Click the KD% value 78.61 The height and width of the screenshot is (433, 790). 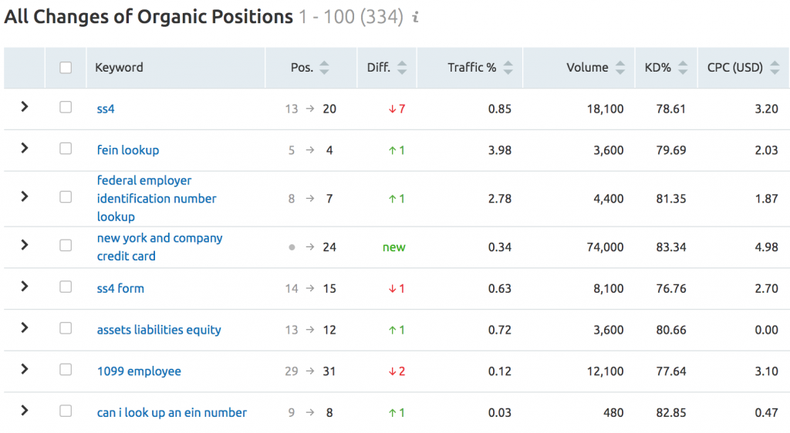(x=670, y=109)
